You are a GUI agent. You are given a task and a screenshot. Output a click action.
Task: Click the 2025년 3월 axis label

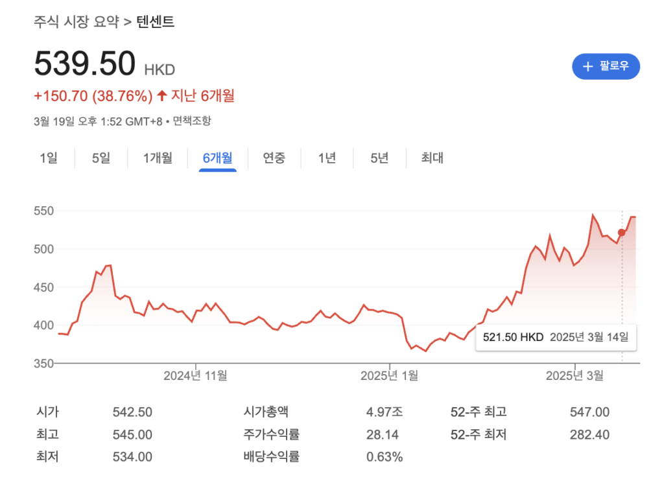coord(575,375)
